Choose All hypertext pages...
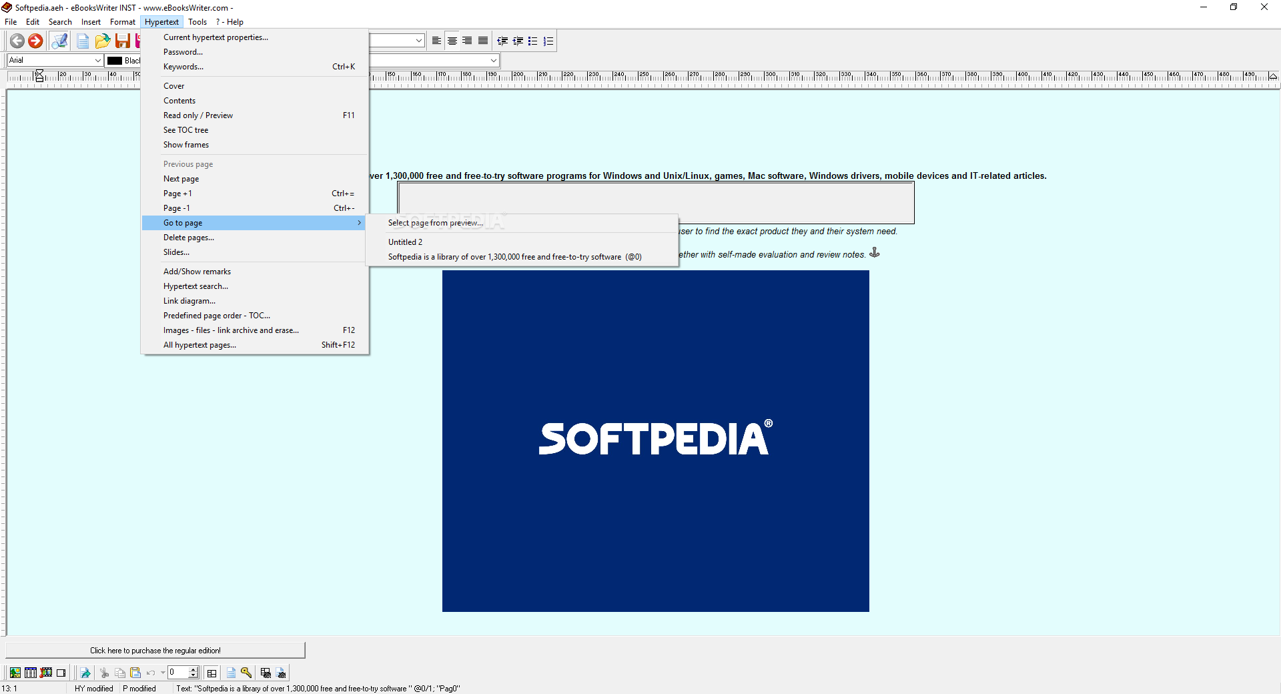This screenshot has width=1281, height=694. tap(255, 345)
